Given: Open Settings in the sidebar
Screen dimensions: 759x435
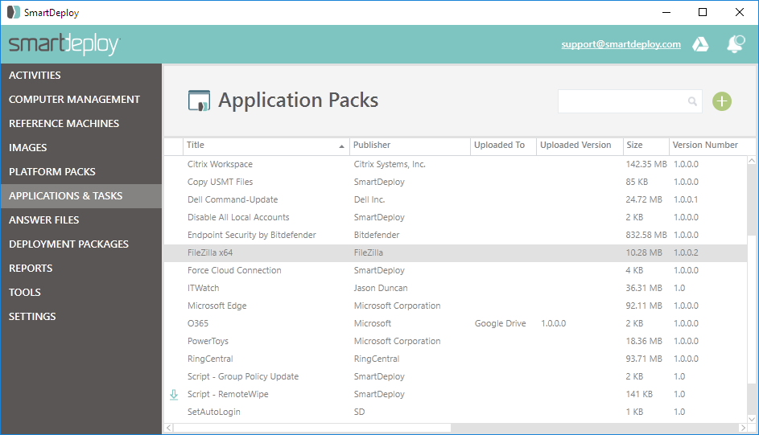Looking at the screenshot, I should 80,317.
